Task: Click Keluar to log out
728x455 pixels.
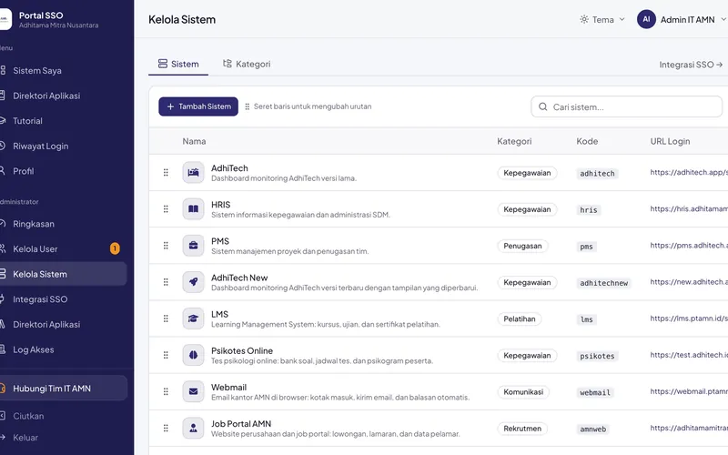Action: pyautogui.click(x=25, y=438)
